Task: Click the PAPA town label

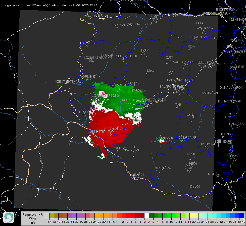Action: [x=145, y=50]
